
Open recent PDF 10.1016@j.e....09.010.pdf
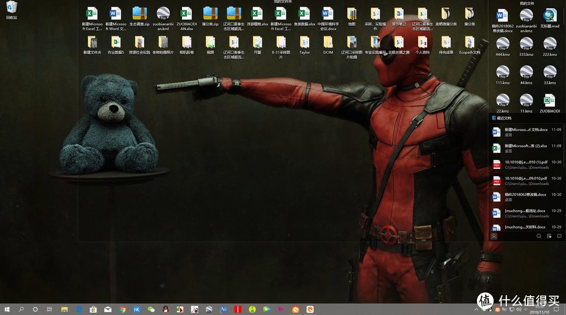527,181
